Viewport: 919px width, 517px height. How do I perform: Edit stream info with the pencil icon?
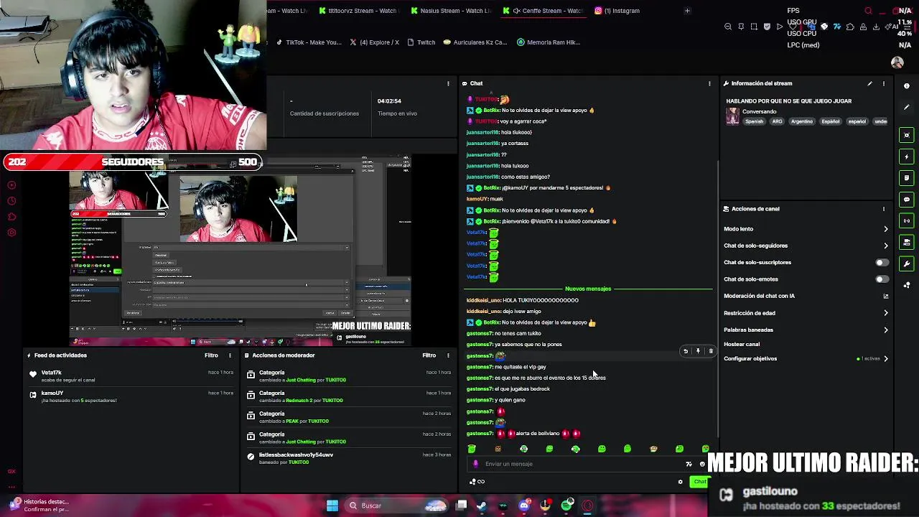(x=869, y=83)
